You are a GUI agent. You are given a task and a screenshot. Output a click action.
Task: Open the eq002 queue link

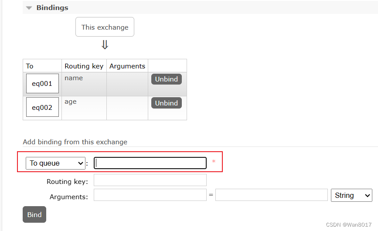point(42,107)
